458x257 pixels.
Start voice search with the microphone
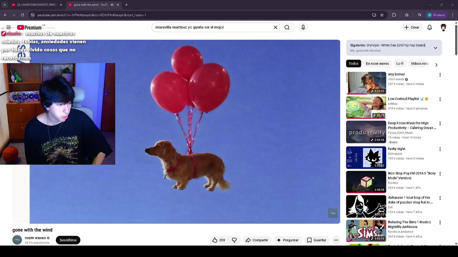(x=303, y=27)
